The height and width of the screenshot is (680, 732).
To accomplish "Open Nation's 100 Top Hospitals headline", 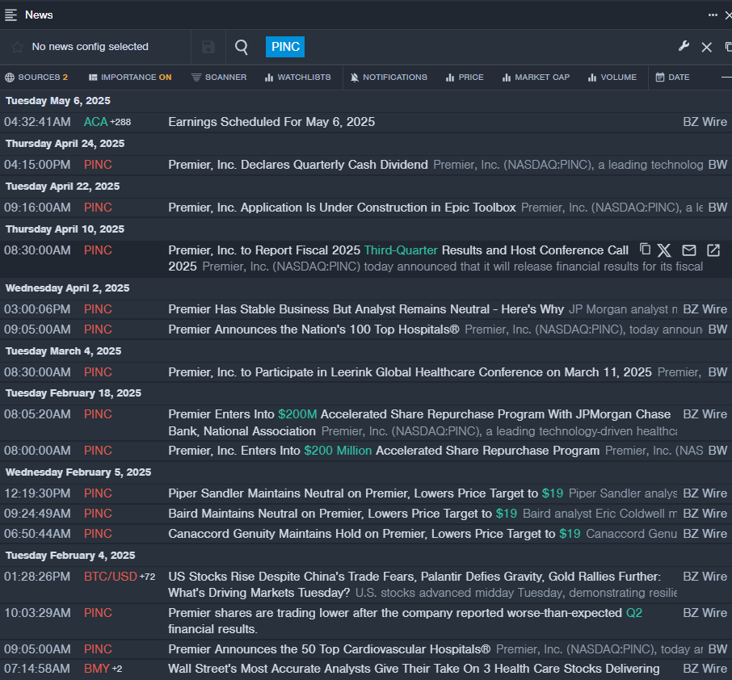I will pyautogui.click(x=313, y=329).
